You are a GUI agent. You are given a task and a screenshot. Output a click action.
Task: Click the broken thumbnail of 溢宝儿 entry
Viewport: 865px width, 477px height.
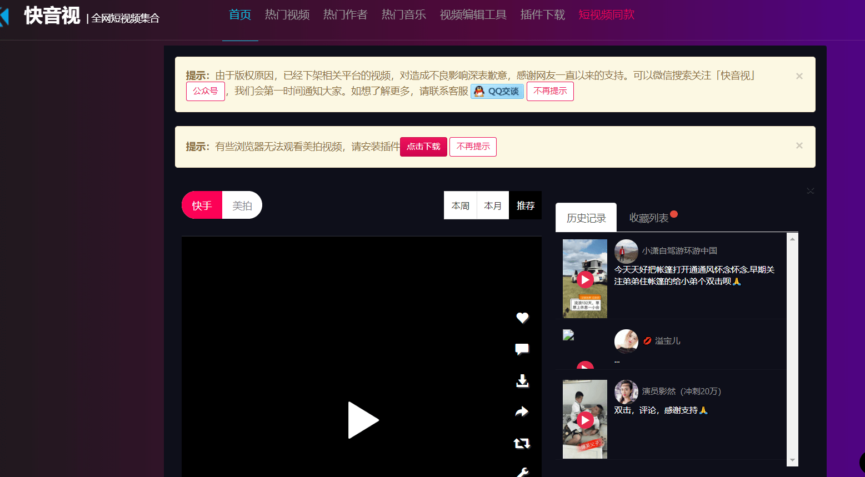click(568, 335)
